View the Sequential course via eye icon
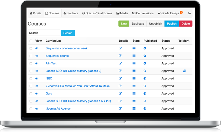The height and width of the screenshot is (133, 221). 37,56
